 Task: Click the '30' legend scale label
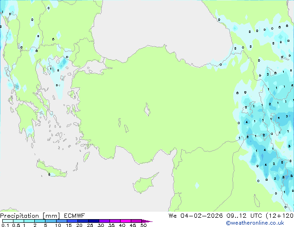101,225
